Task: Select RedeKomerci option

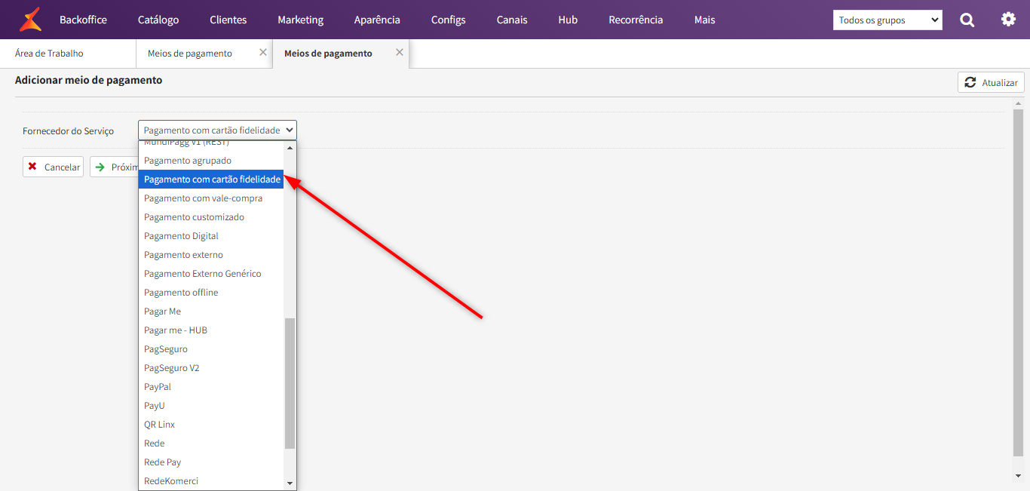Action: (211, 481)
